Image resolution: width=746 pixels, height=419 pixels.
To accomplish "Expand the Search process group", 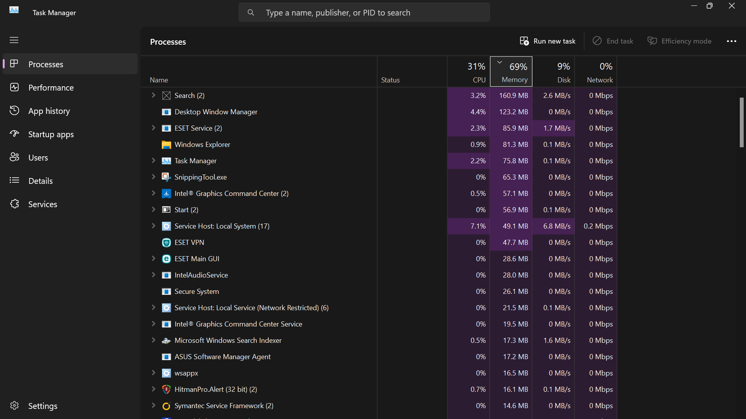I will pos(153,95).
